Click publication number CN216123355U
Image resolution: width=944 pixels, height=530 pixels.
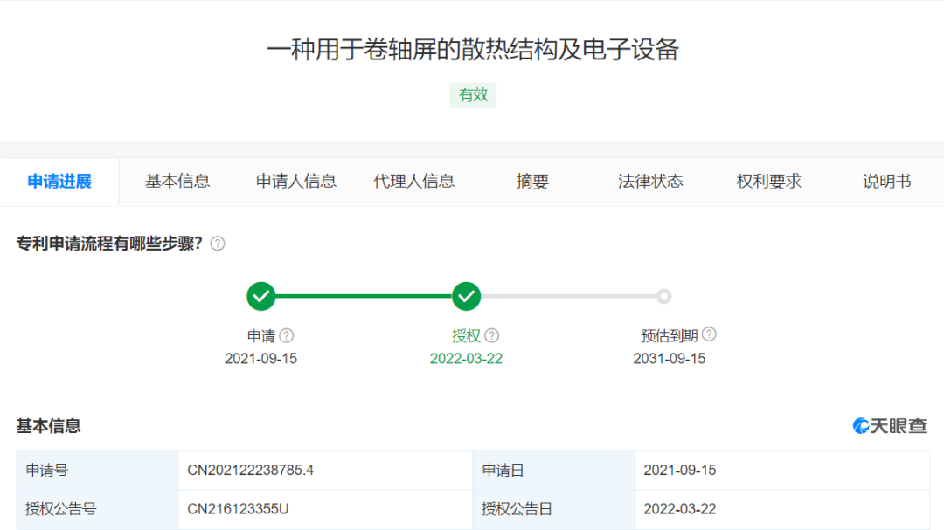tap(239, 509)
